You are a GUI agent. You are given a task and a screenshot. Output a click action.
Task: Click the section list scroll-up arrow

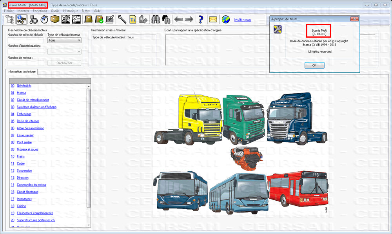89,86
